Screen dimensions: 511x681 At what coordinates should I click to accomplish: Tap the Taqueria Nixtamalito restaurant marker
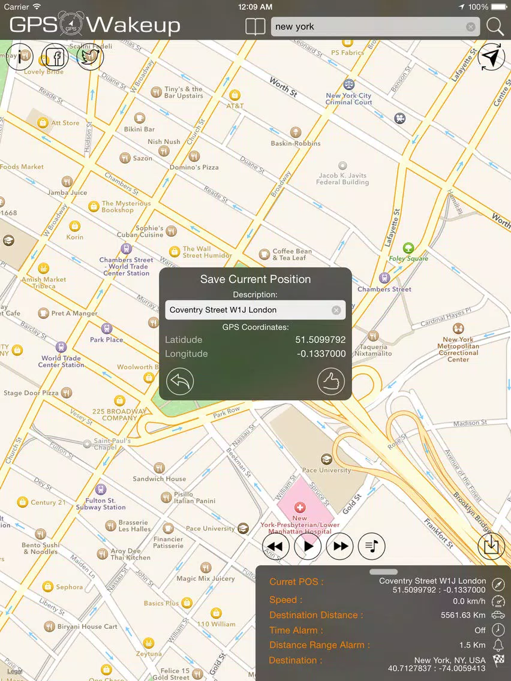tap(373, 336)
